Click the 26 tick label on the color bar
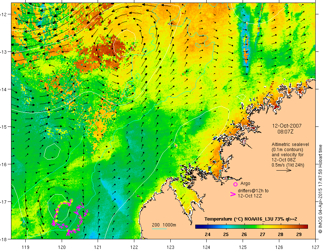 [x=244, y=234]
